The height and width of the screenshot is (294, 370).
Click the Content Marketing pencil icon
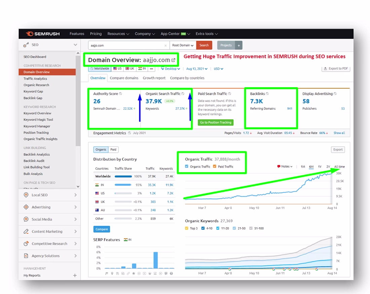click(26, 231)
